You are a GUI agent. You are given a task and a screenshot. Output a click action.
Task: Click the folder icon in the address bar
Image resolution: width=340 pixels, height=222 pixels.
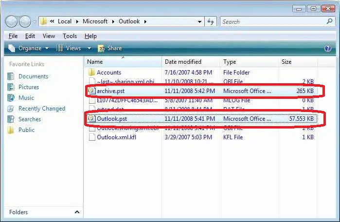point(43,21)
